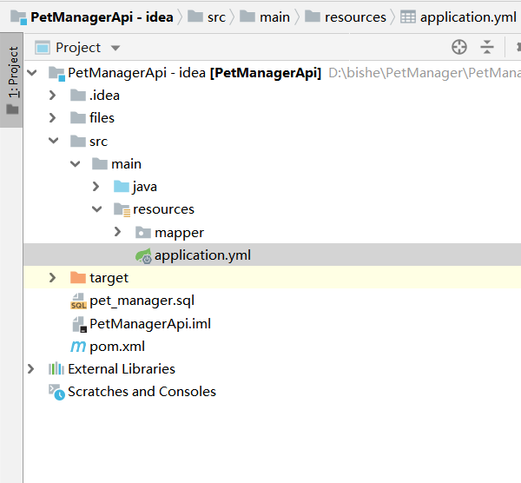The image size is (521, 483).
Task: Click the locate/scroll from source crosshair icon
Action: 459,47
